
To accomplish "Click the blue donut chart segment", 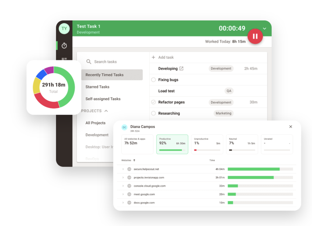I will tap(41, 75).
